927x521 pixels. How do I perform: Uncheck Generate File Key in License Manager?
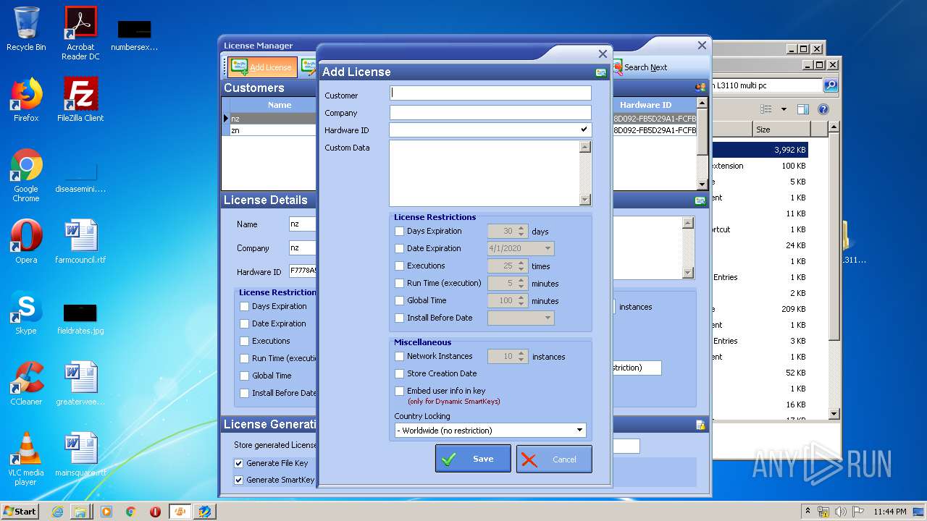click(x=238, y=463)
